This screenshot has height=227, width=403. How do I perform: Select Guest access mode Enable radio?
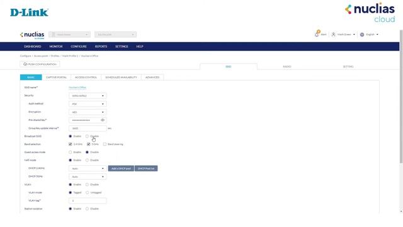point(70,152)
